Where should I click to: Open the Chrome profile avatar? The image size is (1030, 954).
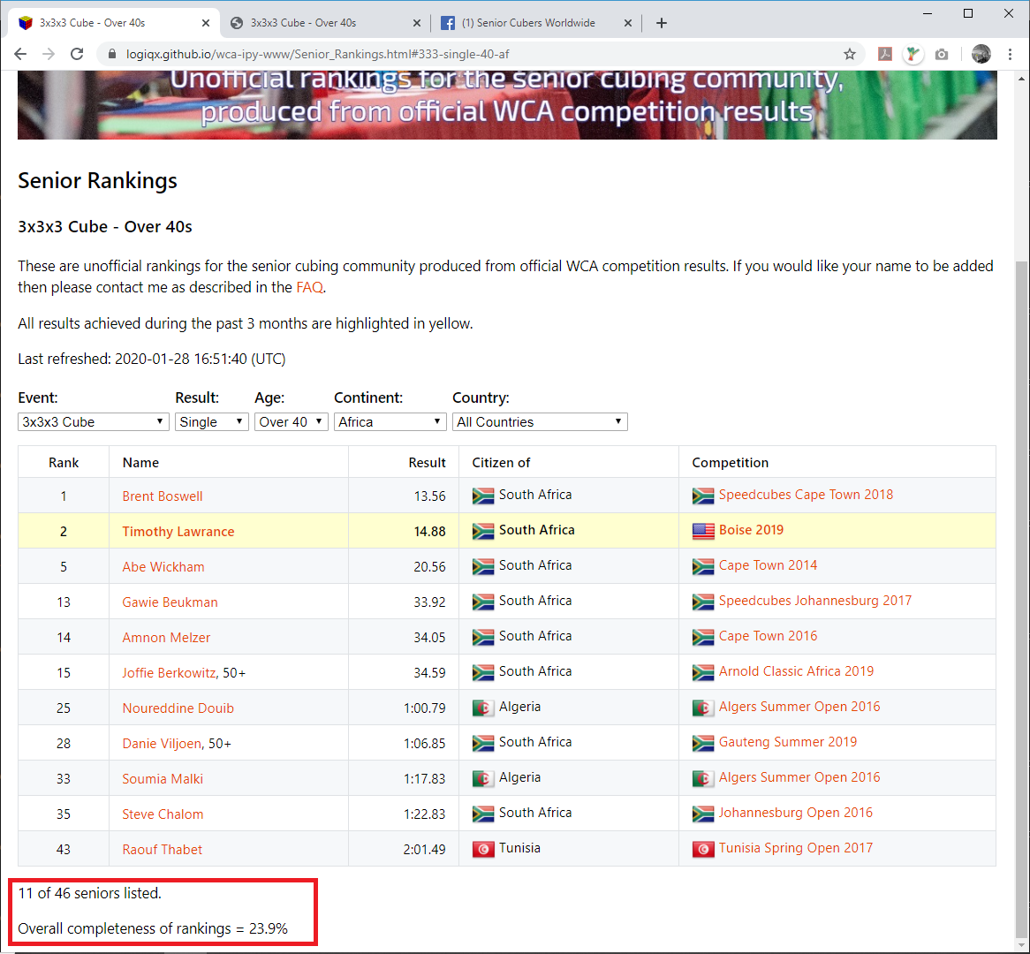[x=981, y=54]
